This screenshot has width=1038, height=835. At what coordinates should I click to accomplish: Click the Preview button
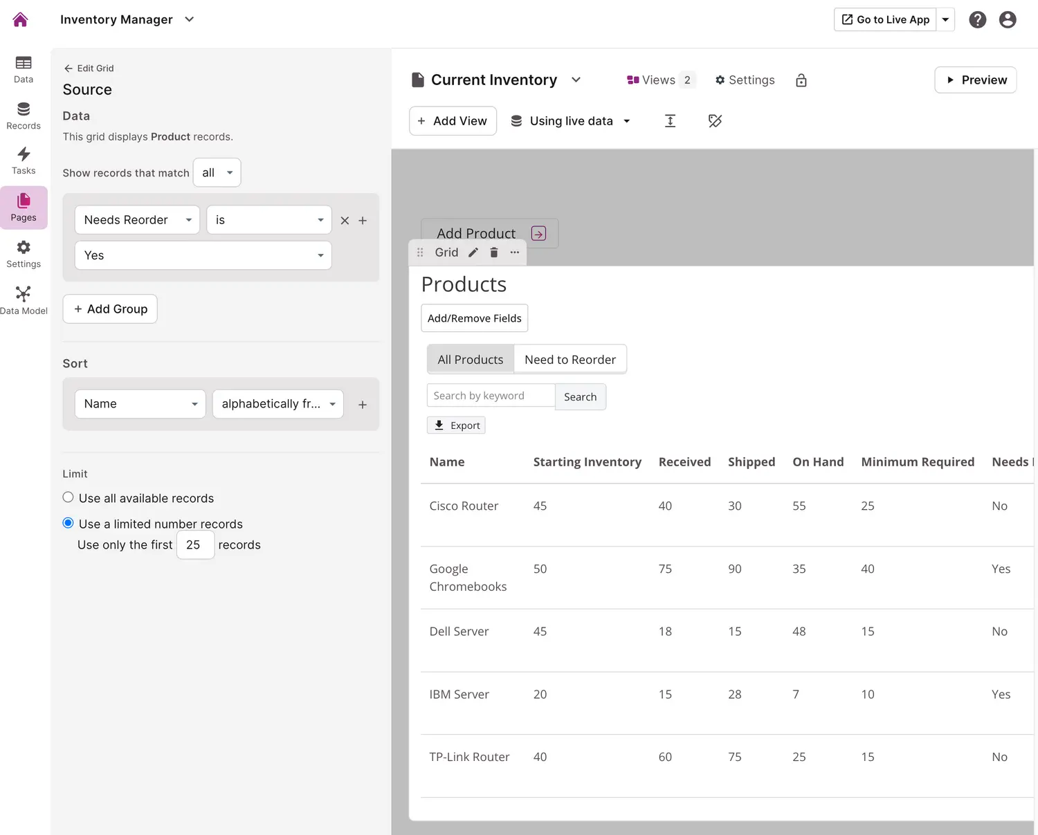[x=975, y=80]
